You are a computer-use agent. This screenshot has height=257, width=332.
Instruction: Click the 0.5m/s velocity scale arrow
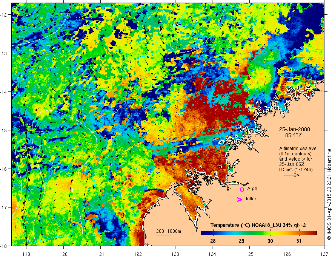[292, 175]
